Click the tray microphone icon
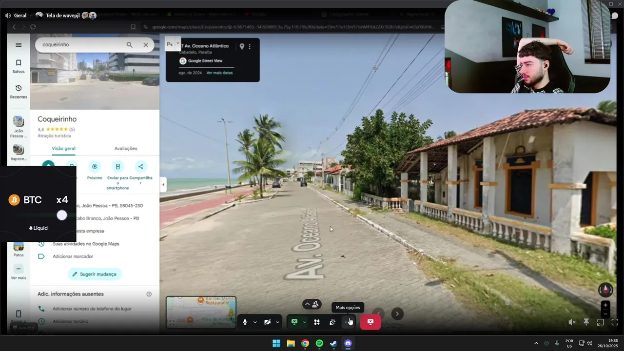 [557, 343]
